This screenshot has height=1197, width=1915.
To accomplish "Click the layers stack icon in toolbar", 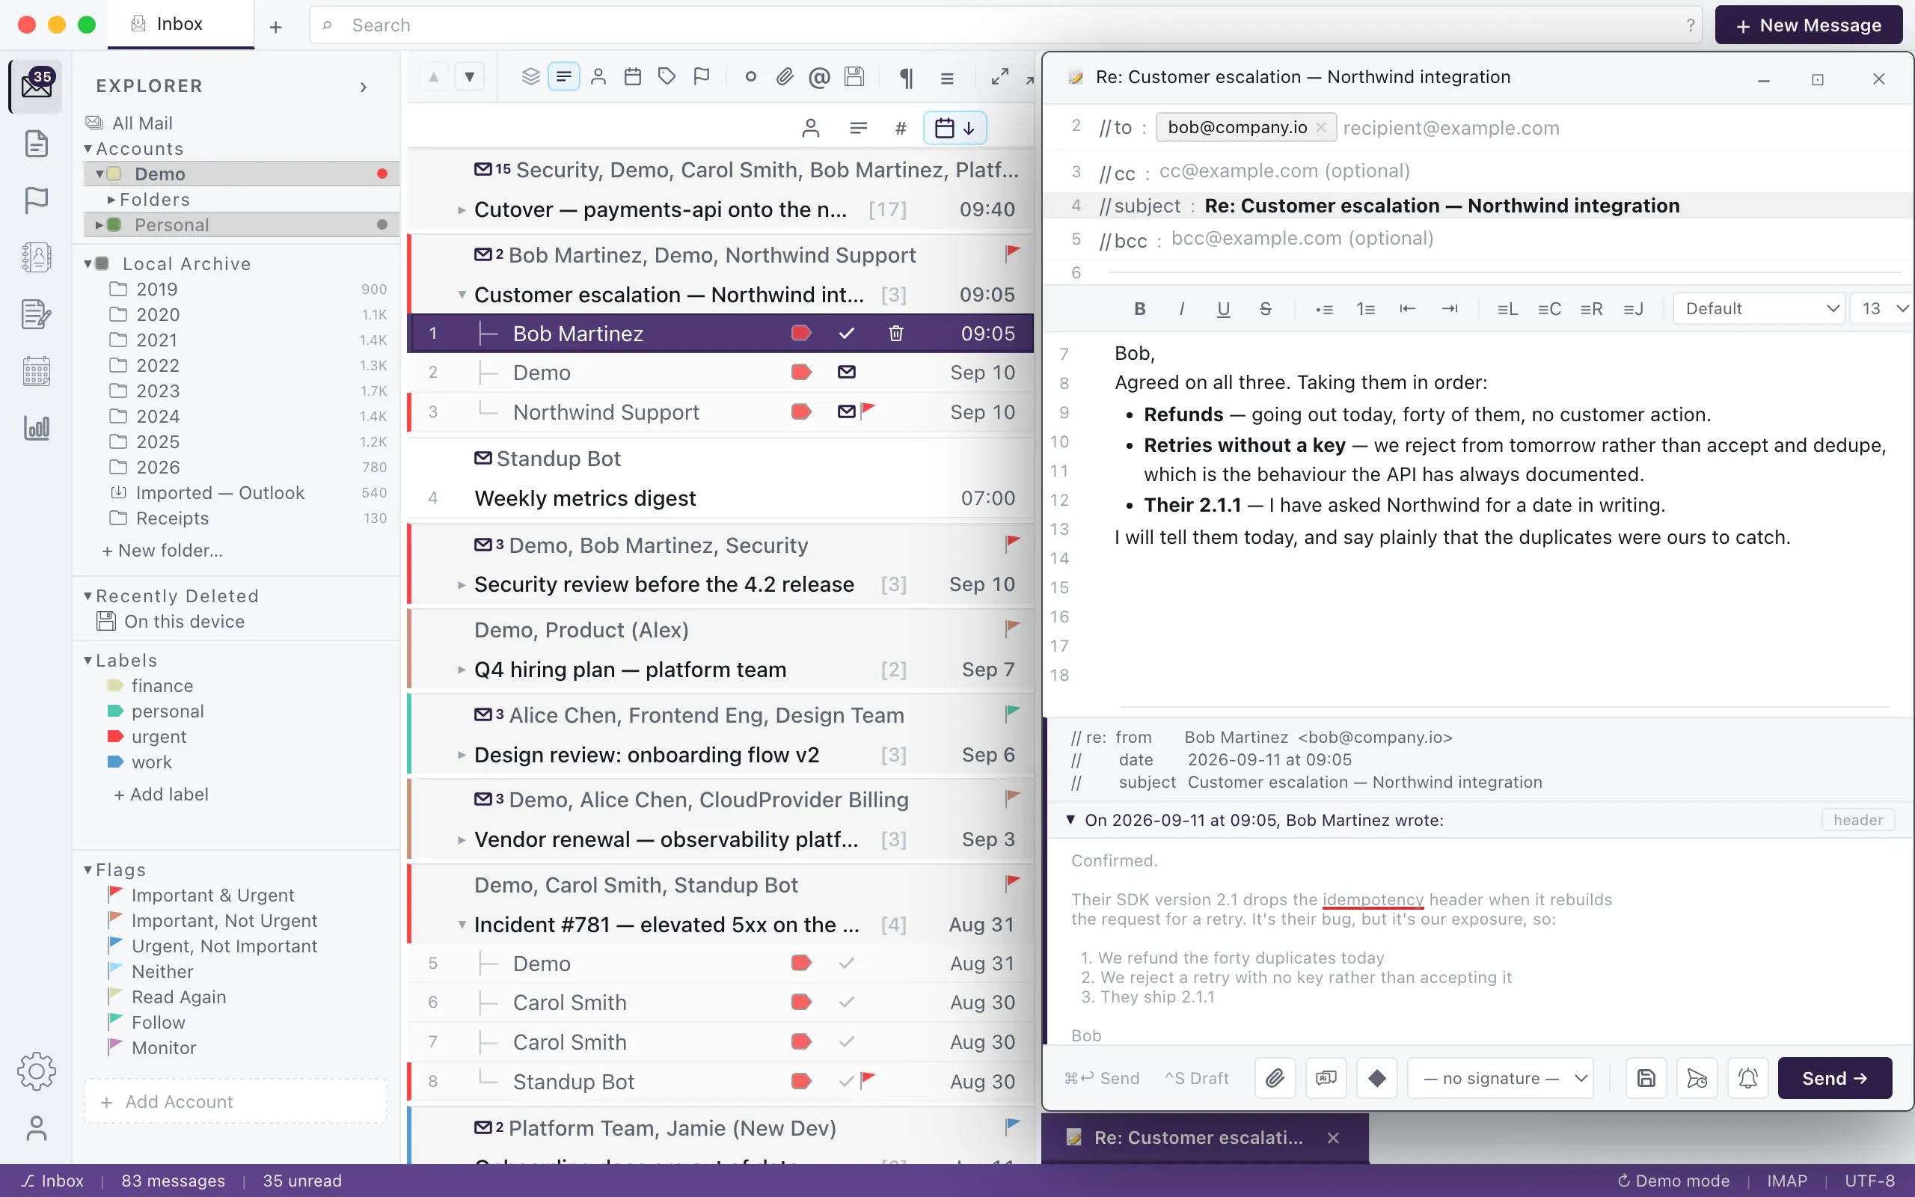I will 530,77.
